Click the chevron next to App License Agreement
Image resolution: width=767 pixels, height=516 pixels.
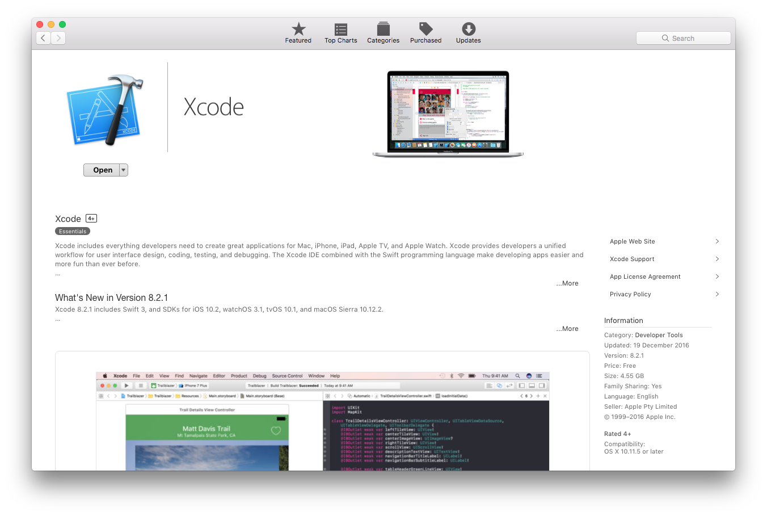(717, 276)
